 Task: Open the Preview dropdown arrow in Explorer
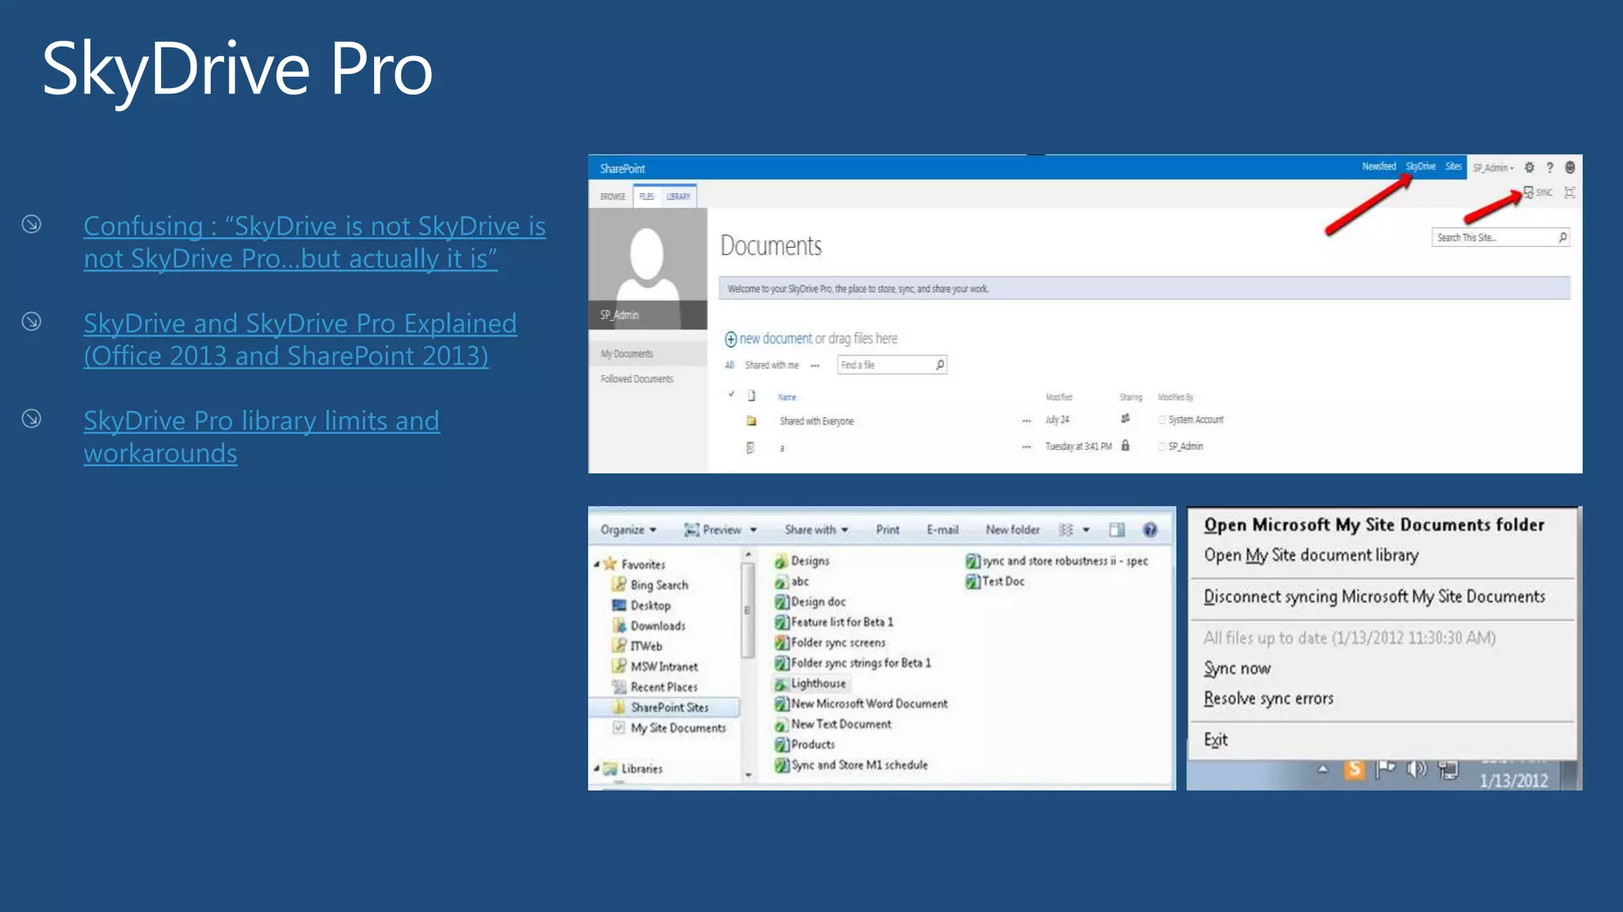pos(754,530)
